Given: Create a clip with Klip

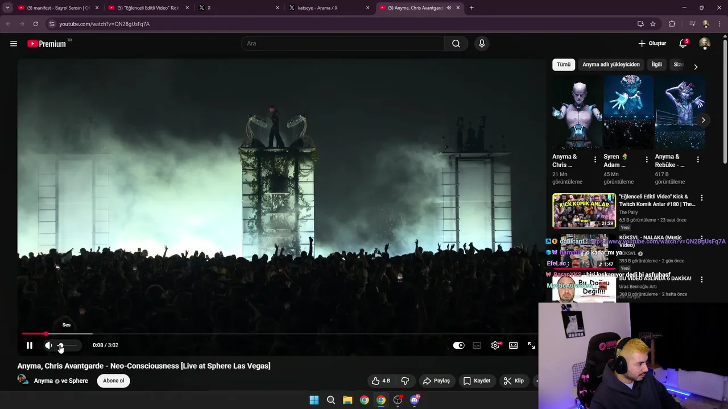Looking at the screenshot, I should coord(514,381).
